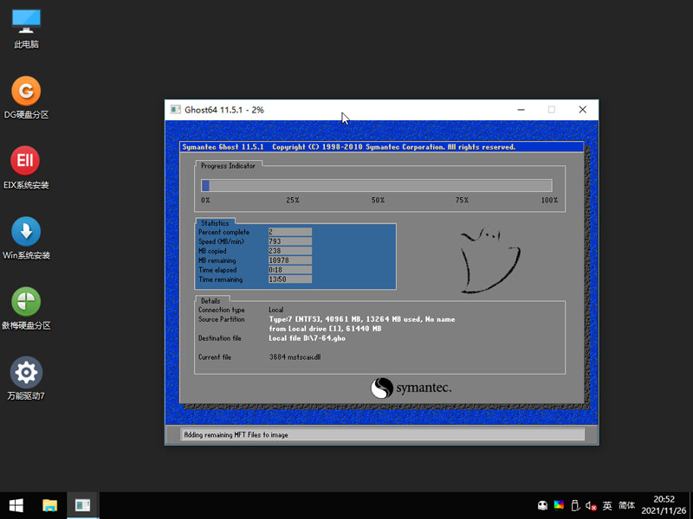This screenshot has width=693, height=519.
Task: Select the Win系统安装 desktop icon
Action: (26, 239)
